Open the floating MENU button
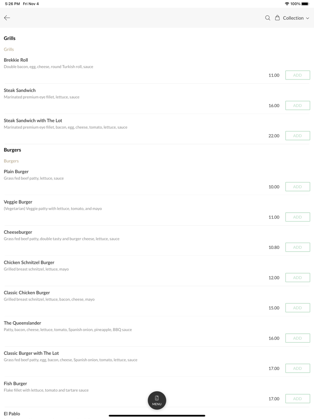Image resolution: width=314 pixels, height=419 pixels. [157, 400]
